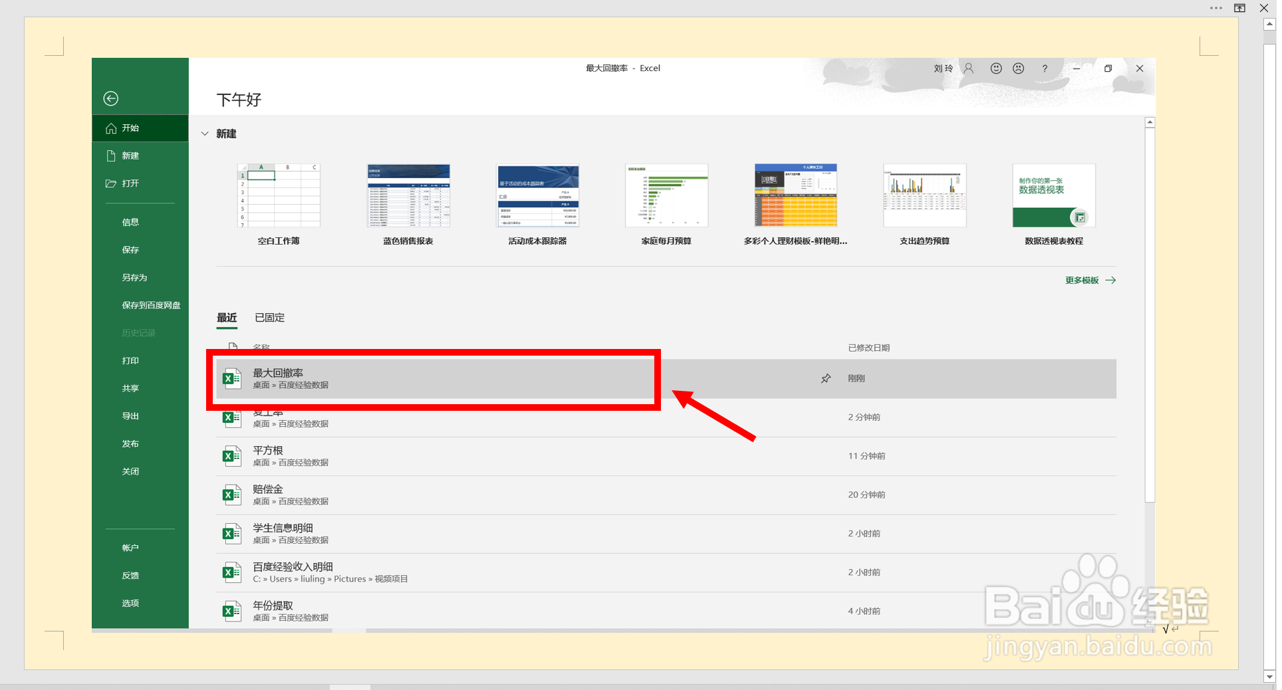This screenshot has height=690, width=1282.
Task: Click the outer window's scroll up arrow
Action: [1269, 24]
